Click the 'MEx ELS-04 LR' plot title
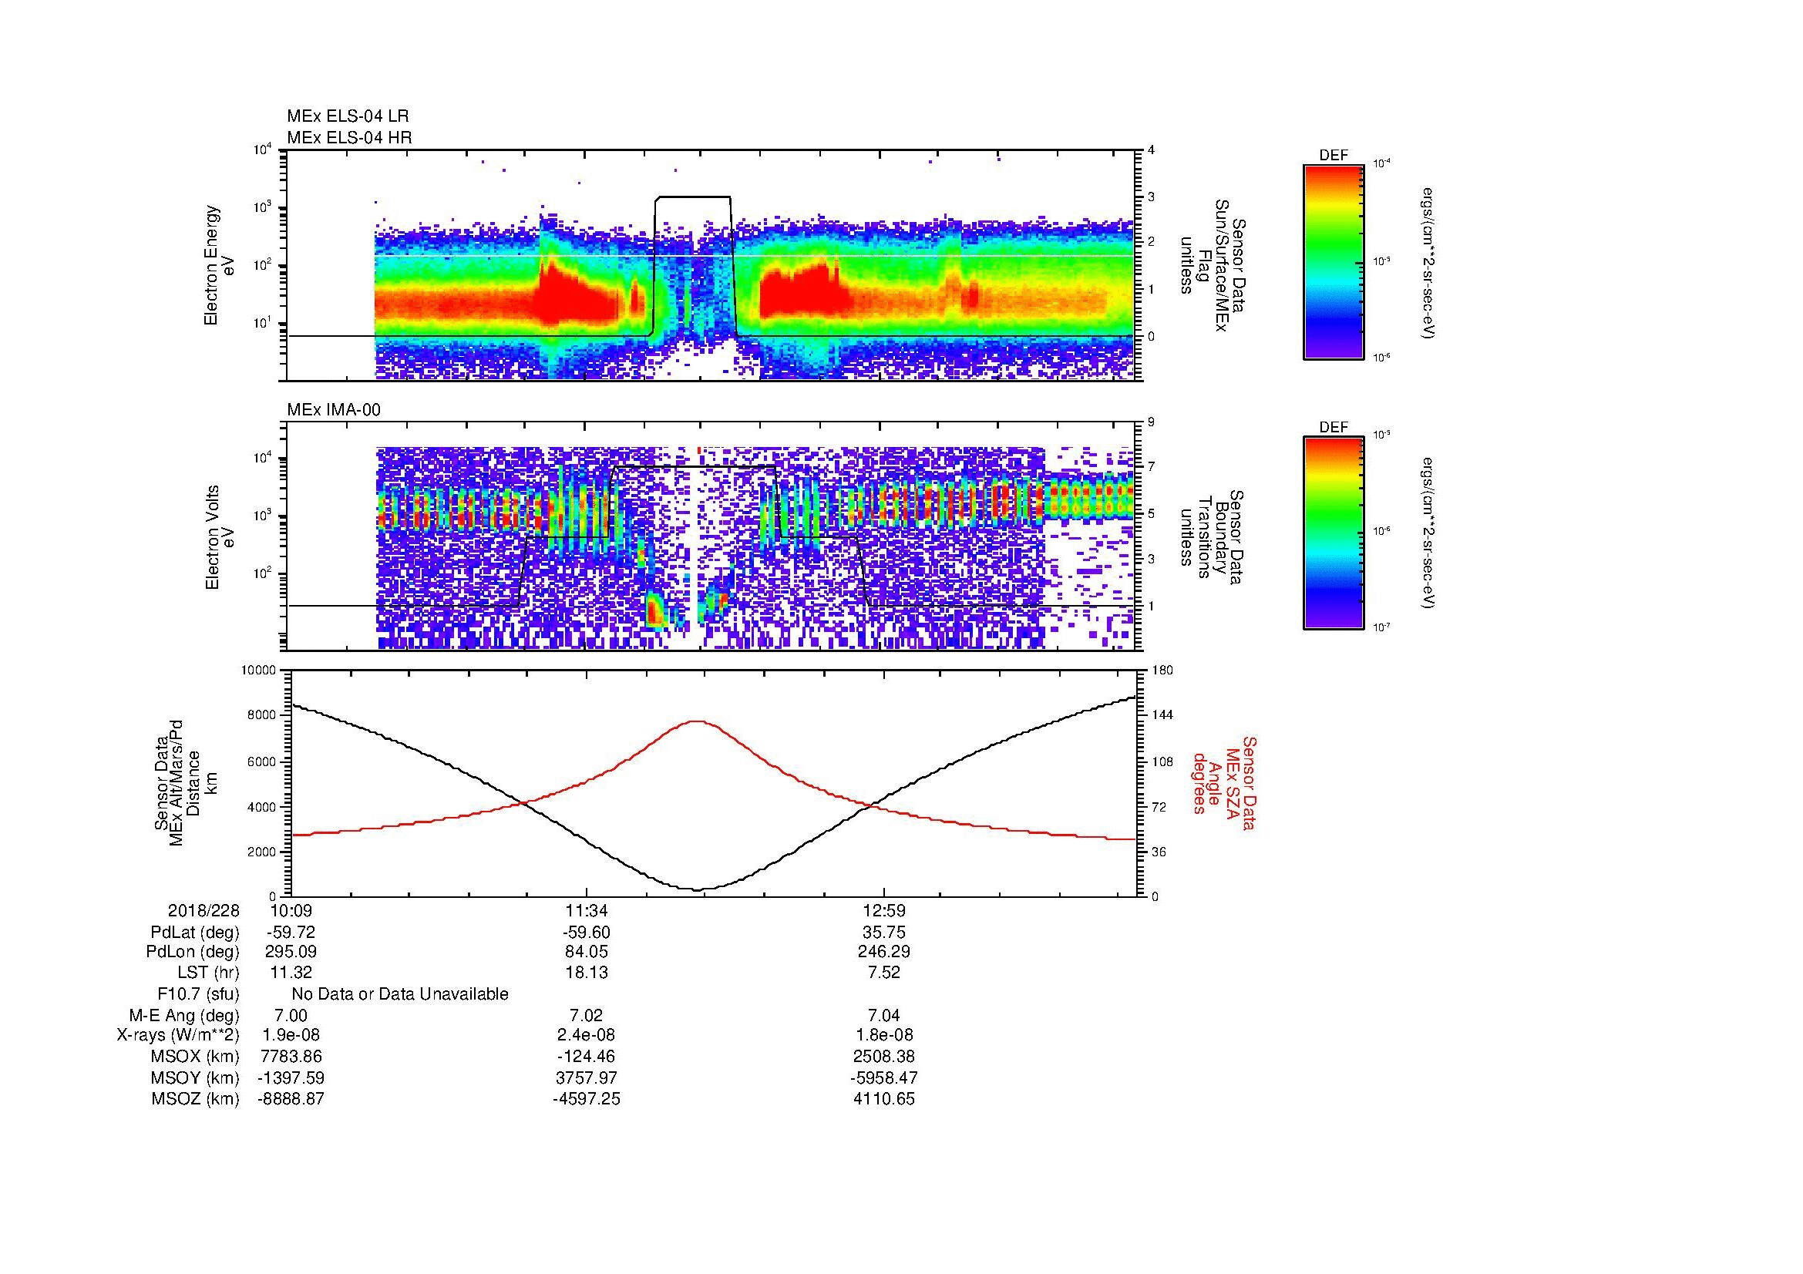 click(x=348, y=116)
